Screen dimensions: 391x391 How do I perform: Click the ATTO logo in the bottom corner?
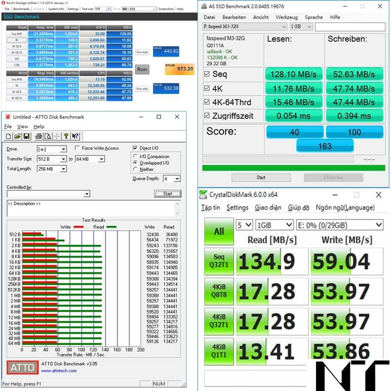(x=22, y=368)
